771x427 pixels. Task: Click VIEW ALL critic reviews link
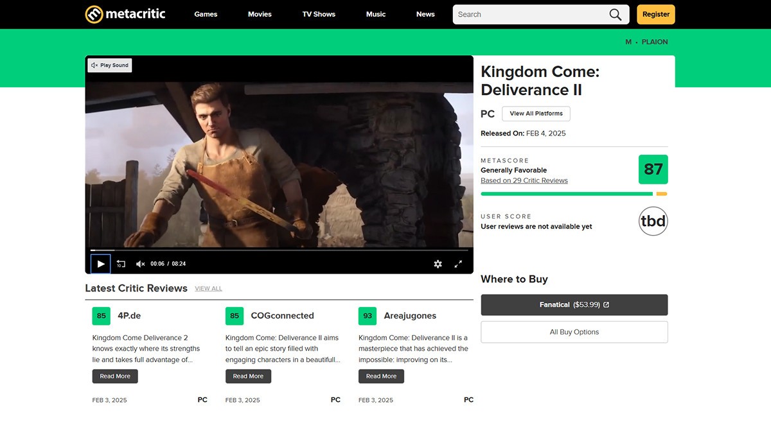pyautogui.click(x=208, y=289)
